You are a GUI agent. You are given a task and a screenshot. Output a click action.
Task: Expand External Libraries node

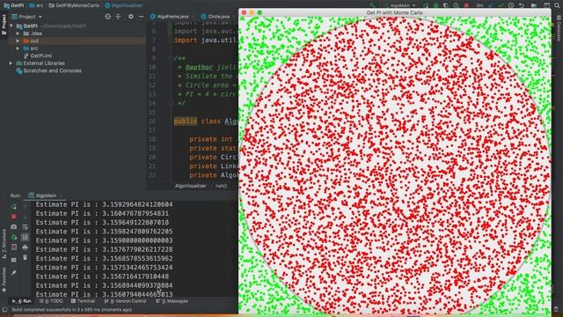(x=11, y=63)
